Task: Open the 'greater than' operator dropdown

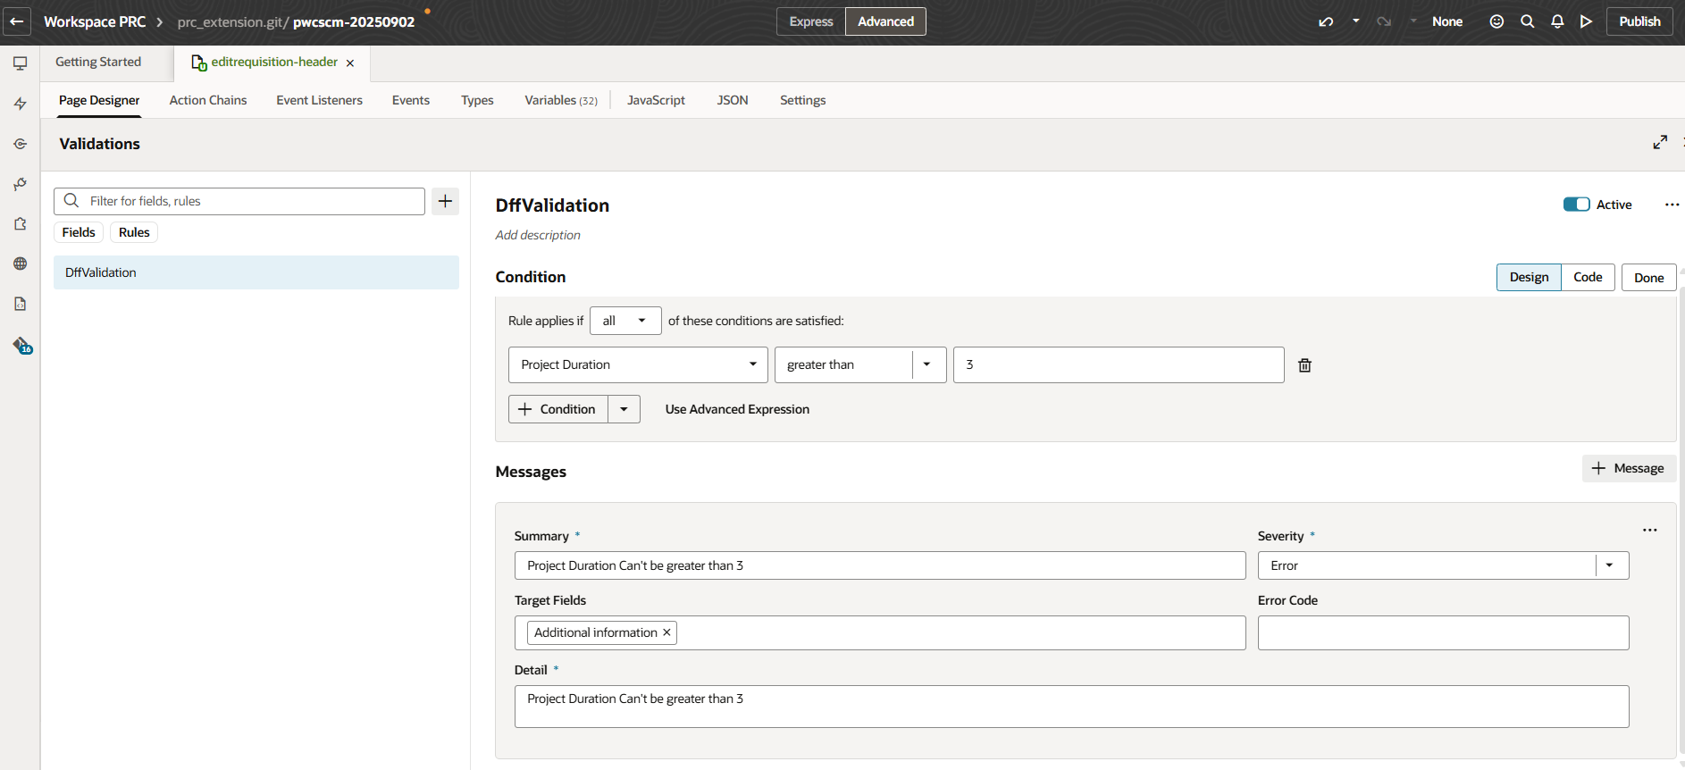Action: [x=926, y=364]
